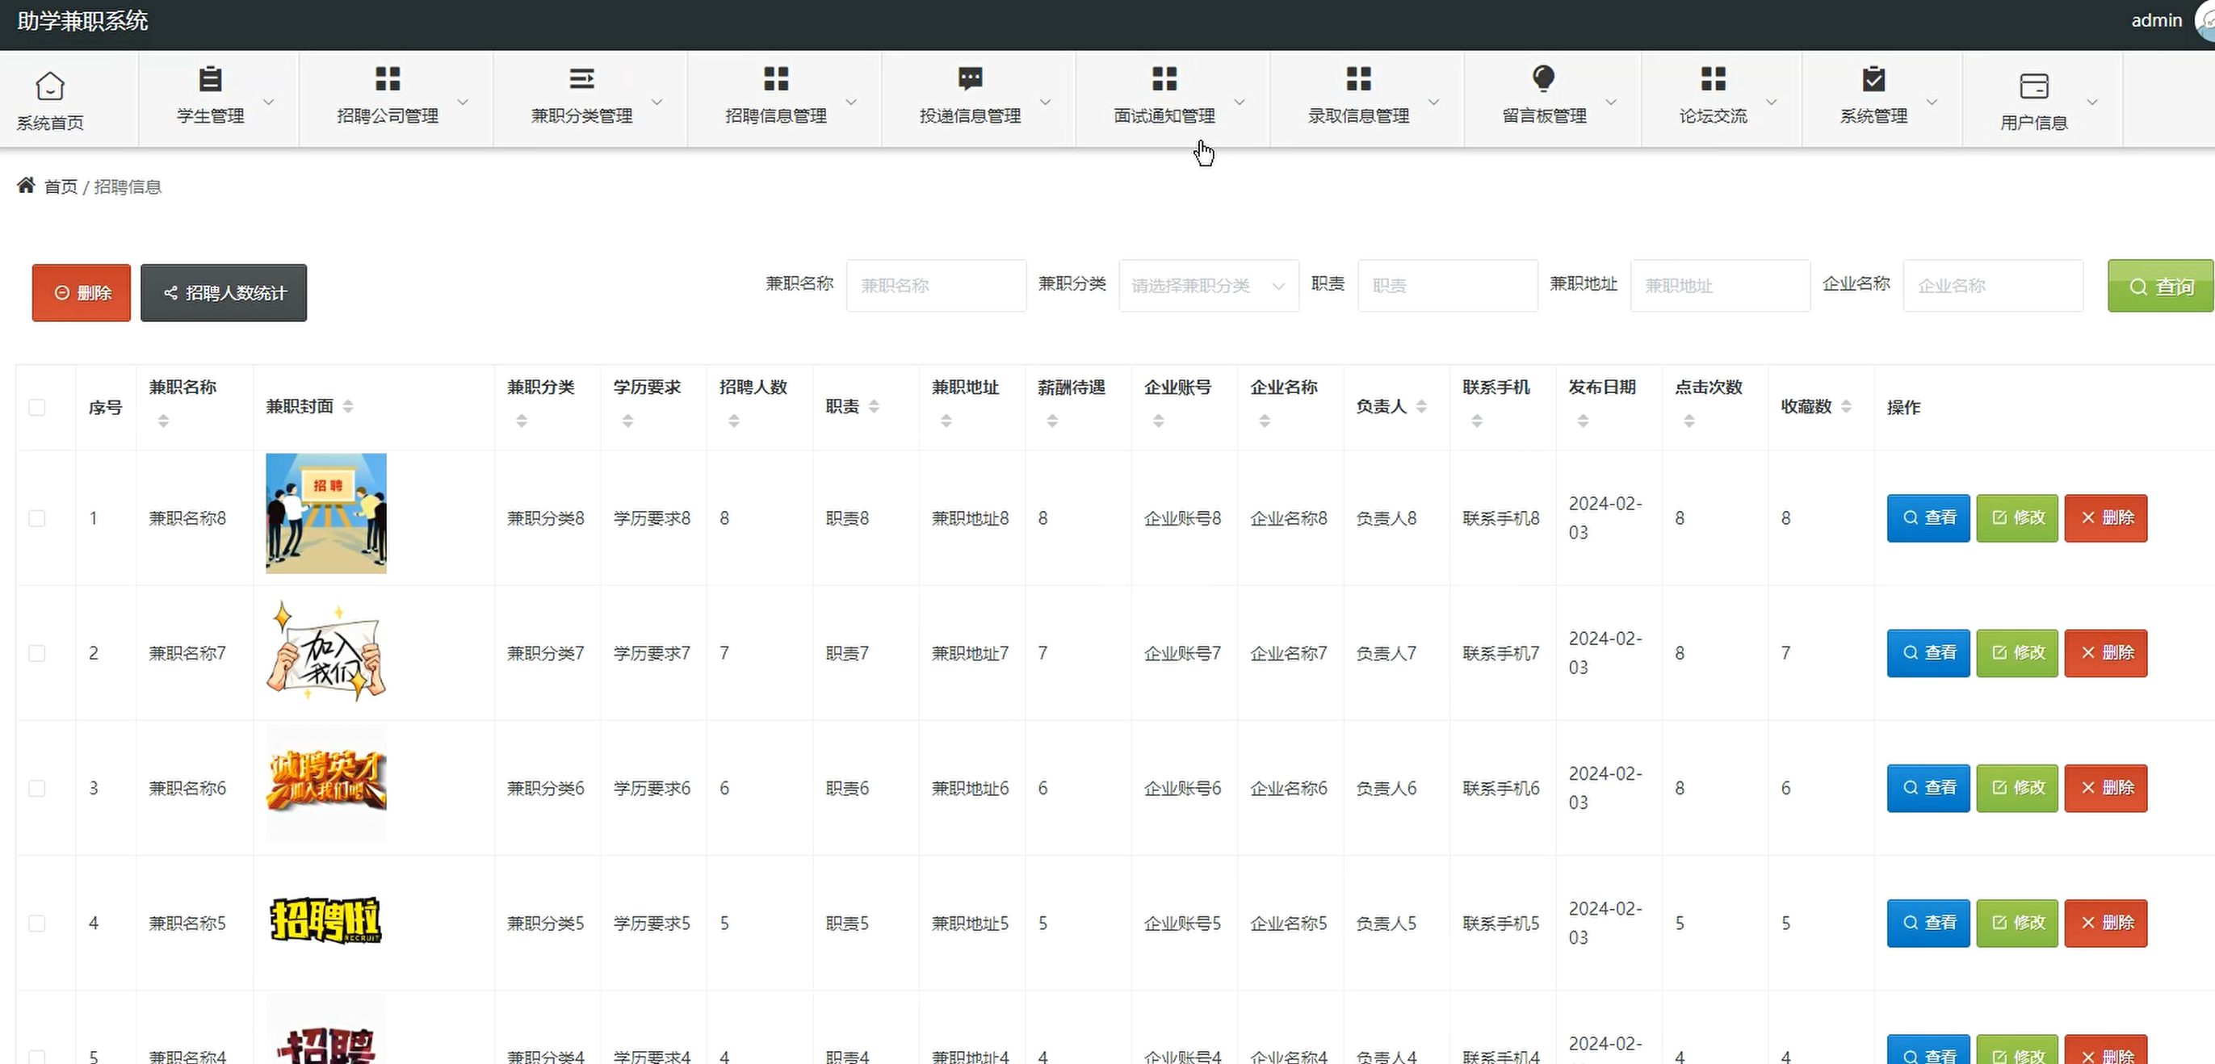Screen dimensions: 2215x1064
Task: Check the row checkbox for 兼职名称7
Action: pyautogui.click(x=37, y=653)
